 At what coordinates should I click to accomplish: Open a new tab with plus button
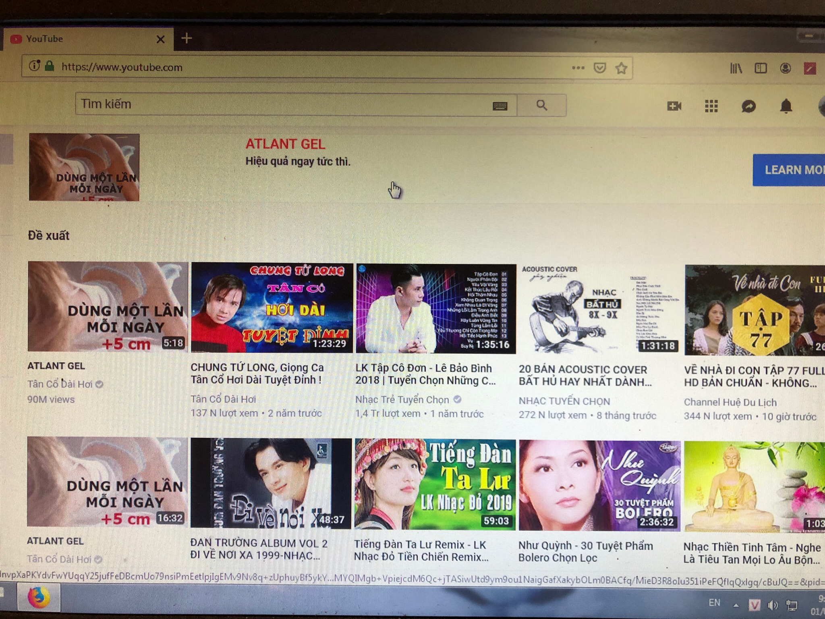coord(187,38)
